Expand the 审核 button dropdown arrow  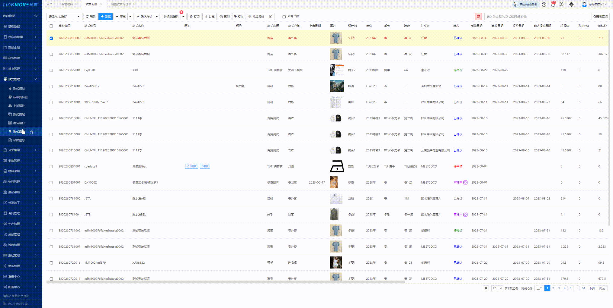click(130, 17)
